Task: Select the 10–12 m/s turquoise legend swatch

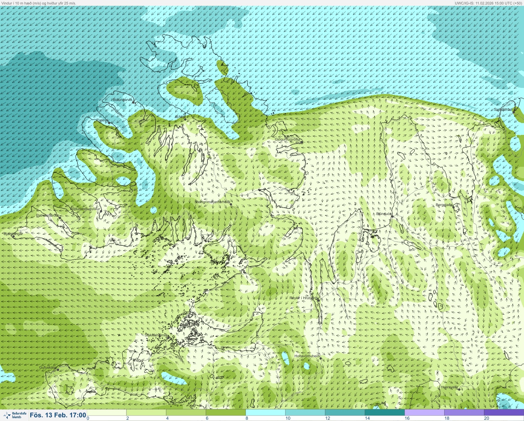Action: pyautogui.click(x=305, y=412)
